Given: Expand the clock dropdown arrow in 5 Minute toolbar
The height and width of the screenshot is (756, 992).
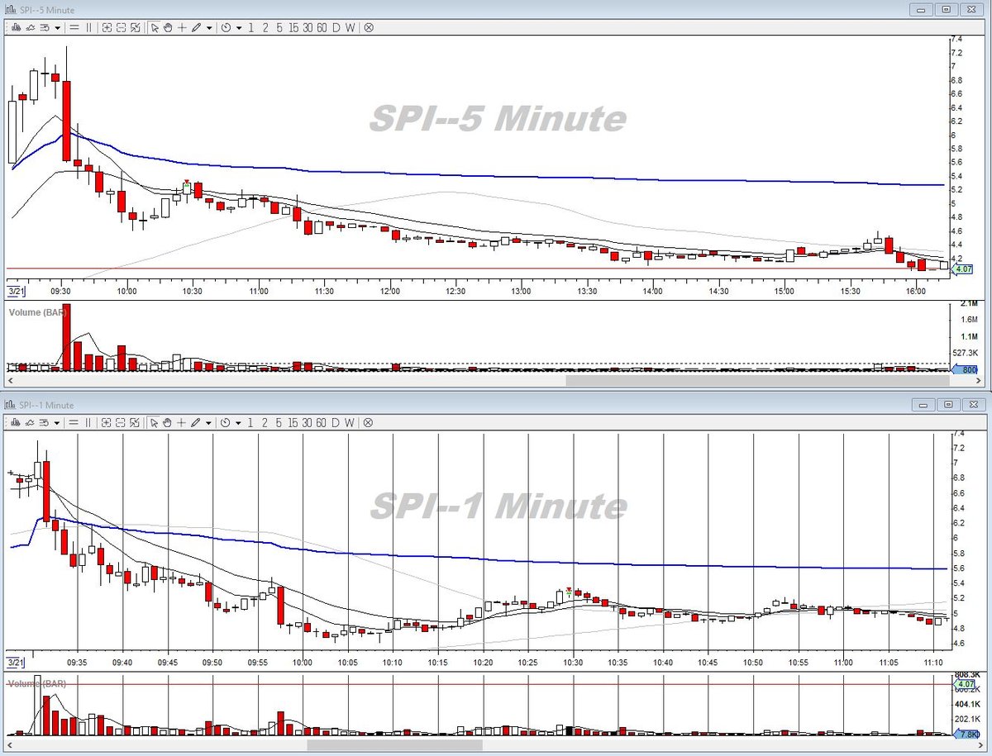Looking at the screenshot, I should click(x=239, y=28).
